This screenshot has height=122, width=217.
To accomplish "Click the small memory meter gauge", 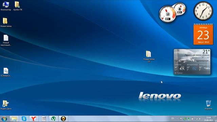I will point(179,9).
